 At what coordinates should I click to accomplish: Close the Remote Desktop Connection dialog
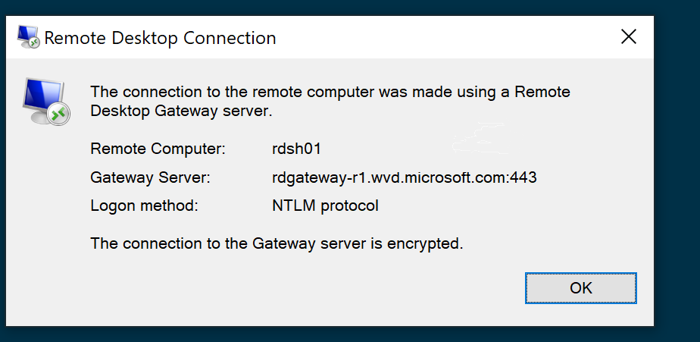click(x=629, y=37)
